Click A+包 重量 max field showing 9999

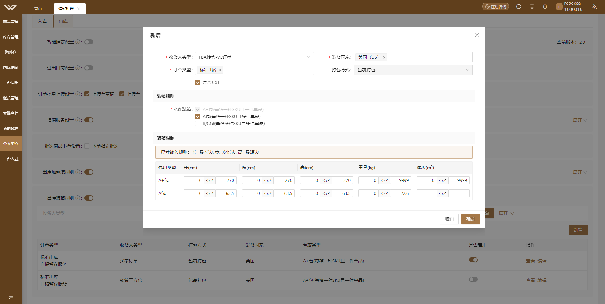click(x=401, y=180)
